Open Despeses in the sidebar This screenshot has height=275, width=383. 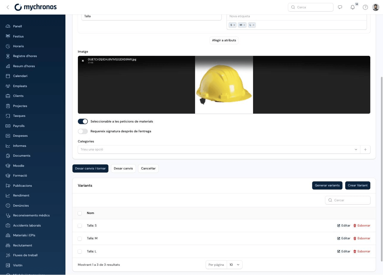pyautogui.click(x=20, y=136)
